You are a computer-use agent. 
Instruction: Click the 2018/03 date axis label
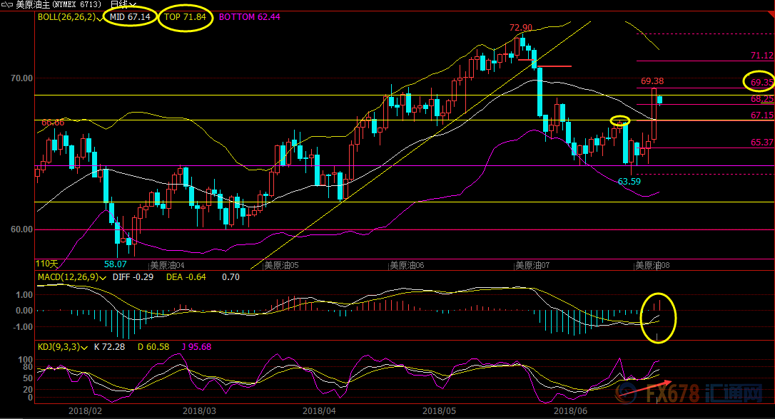(199, 411)
